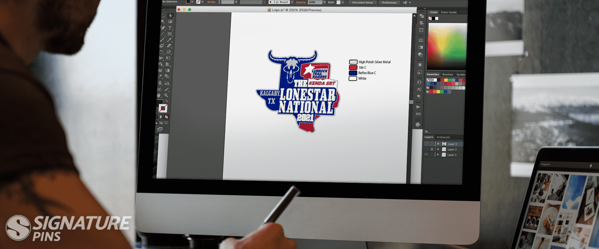Toggle visibility box for Layer 3
Viewport: 599px width, 249px height.
[426, 144]
